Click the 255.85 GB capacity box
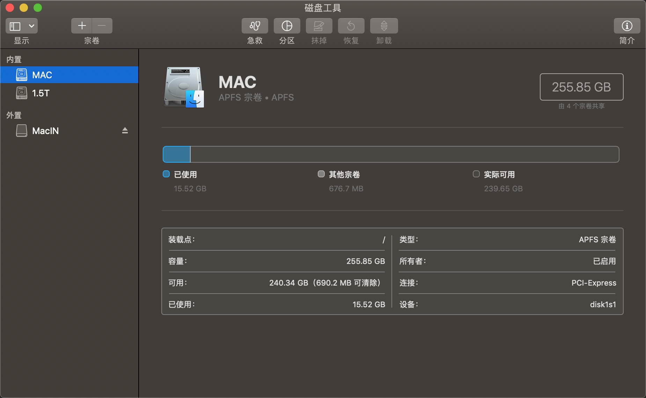646x398 pixels. point(581,87)
